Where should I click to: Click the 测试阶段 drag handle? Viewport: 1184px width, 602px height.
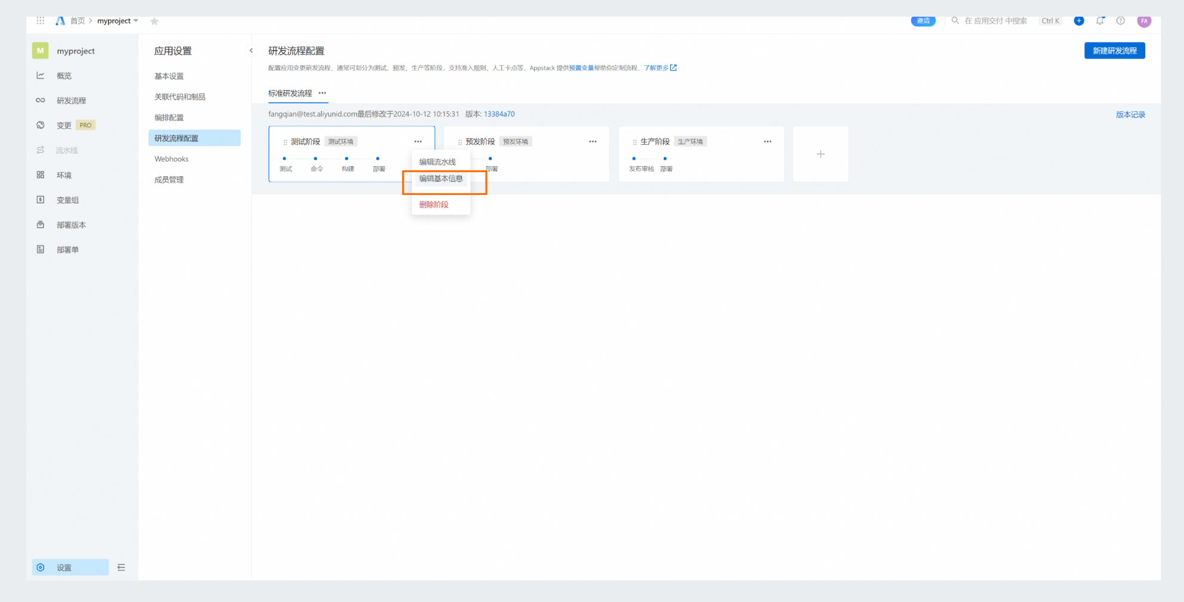click(285, 142)
